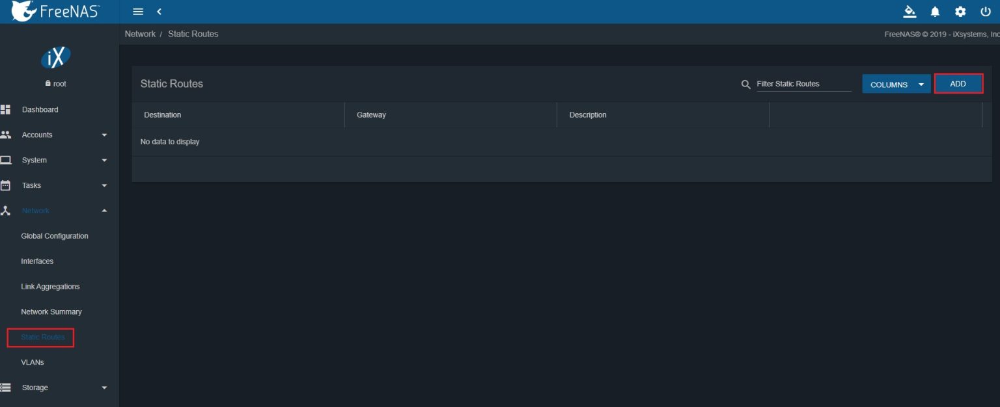Expand the System section
Viewport: 1000px width, 407px height.
tap(104, 160)
